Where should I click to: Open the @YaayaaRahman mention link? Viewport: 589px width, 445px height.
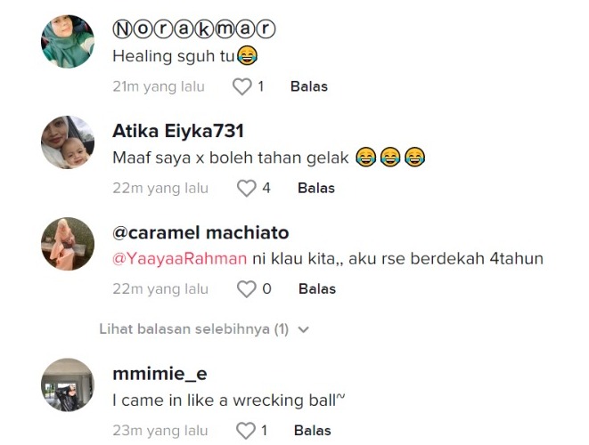tap(180, 259)
